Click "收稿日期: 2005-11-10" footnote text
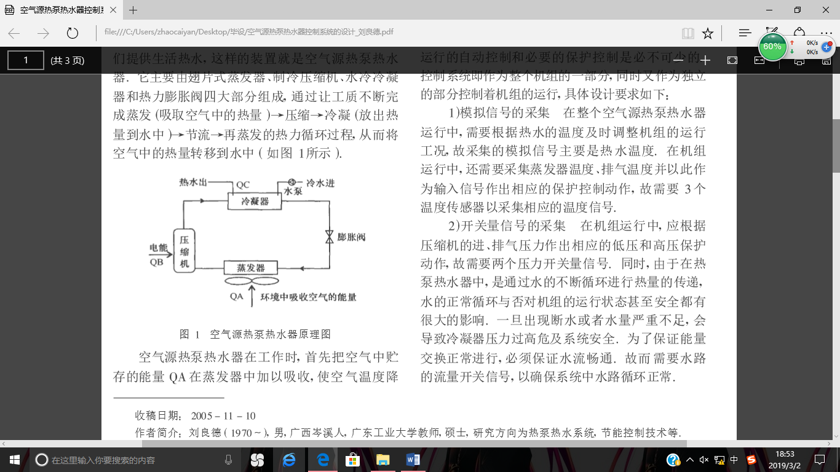 tap(196, 416)
